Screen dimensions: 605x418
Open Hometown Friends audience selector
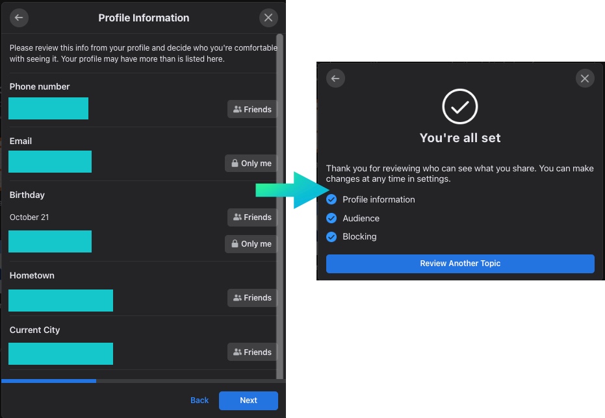click(251, 298)
